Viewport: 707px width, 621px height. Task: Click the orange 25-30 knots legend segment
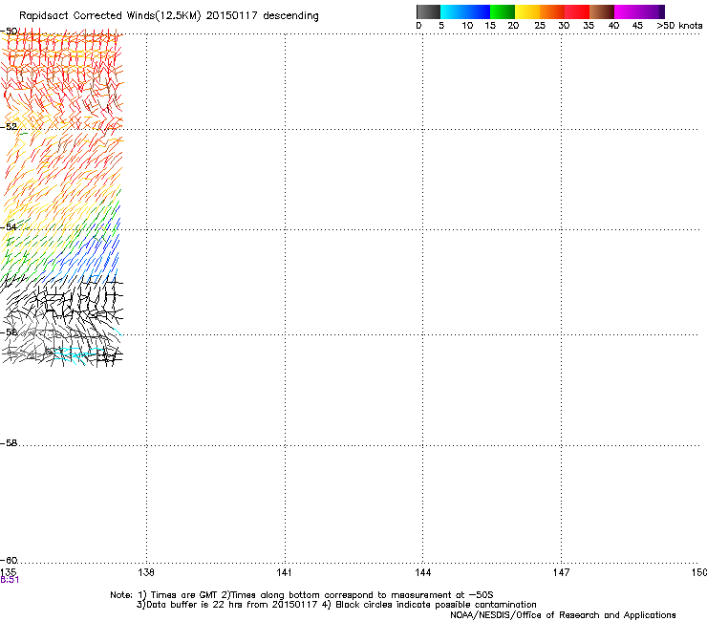[552, 11]
